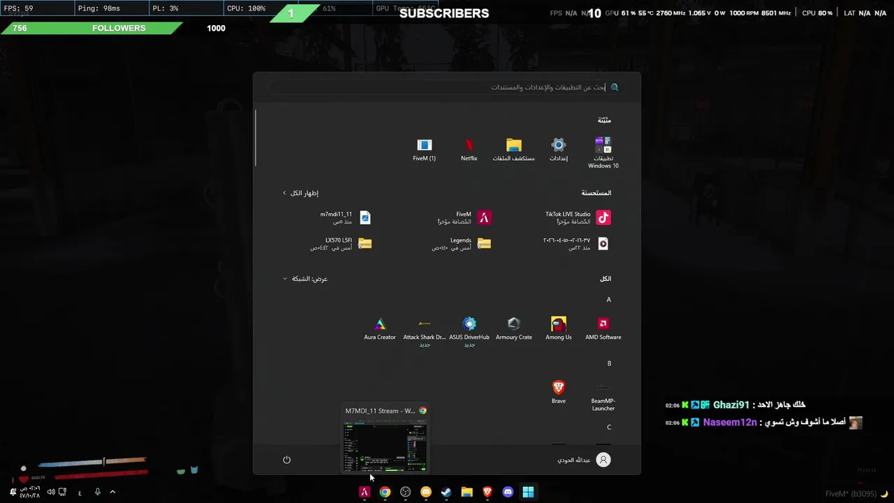The width and height of the screenshot is (894, 503).
Task: Open the network tray icon
Action: [x=62, y=492]
